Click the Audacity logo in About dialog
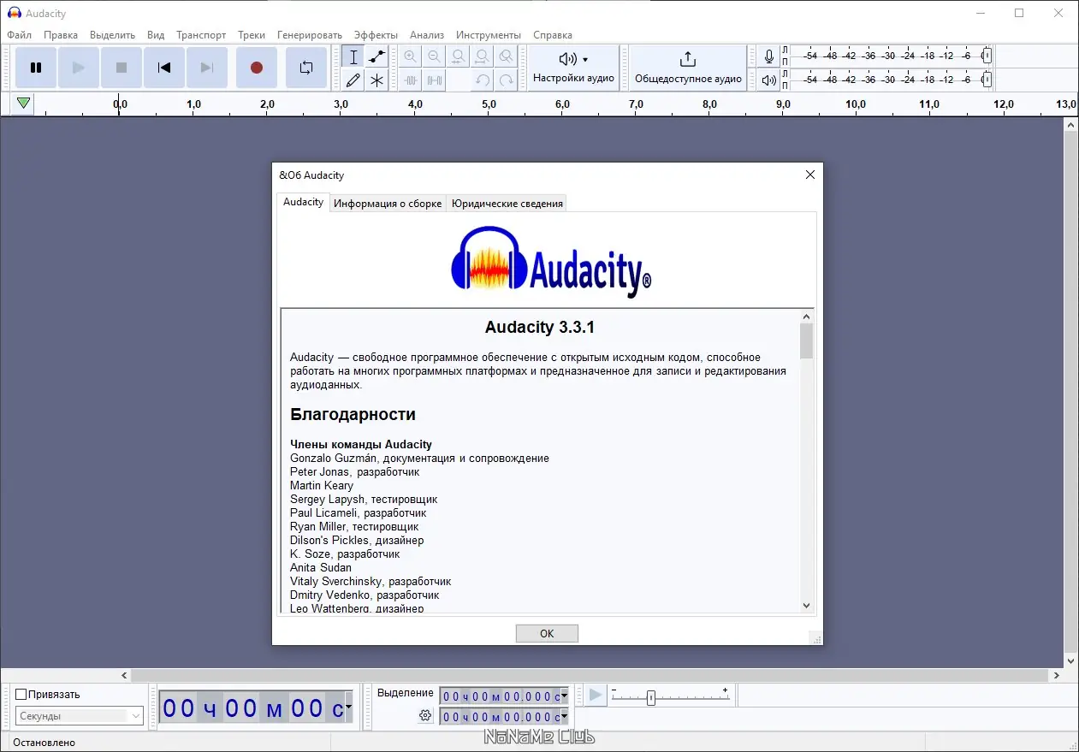The width and height of the screenshot is (1079, 752). [551, 261]
